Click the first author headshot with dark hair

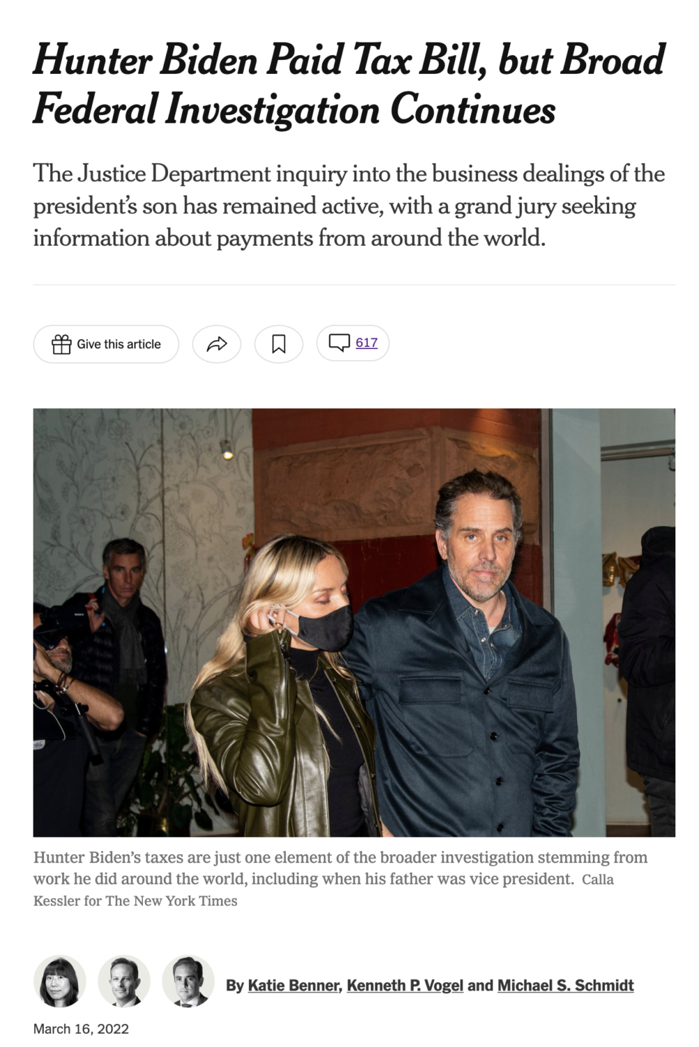(60, 981)
